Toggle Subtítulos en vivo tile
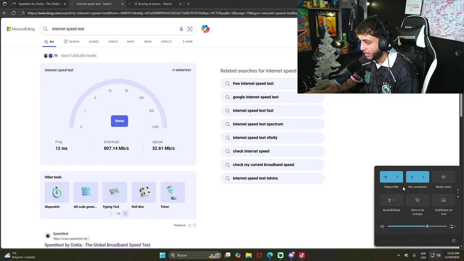 444,200
